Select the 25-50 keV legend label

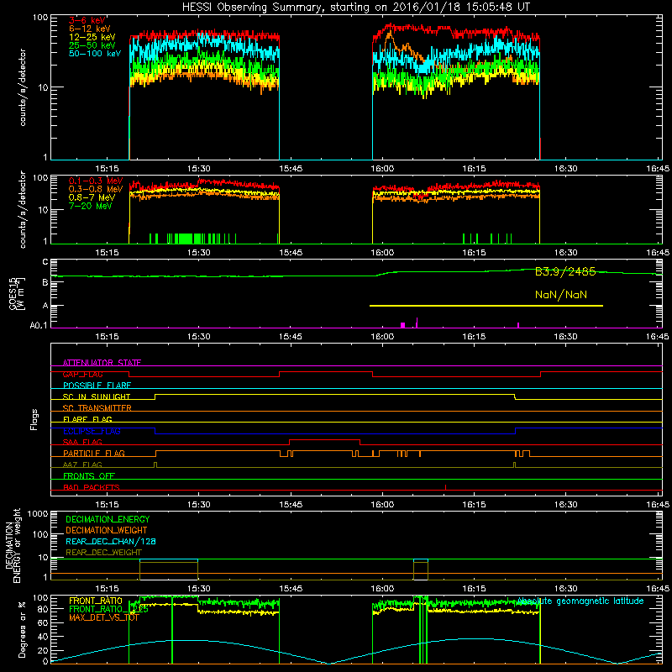(x=92, y=45)
